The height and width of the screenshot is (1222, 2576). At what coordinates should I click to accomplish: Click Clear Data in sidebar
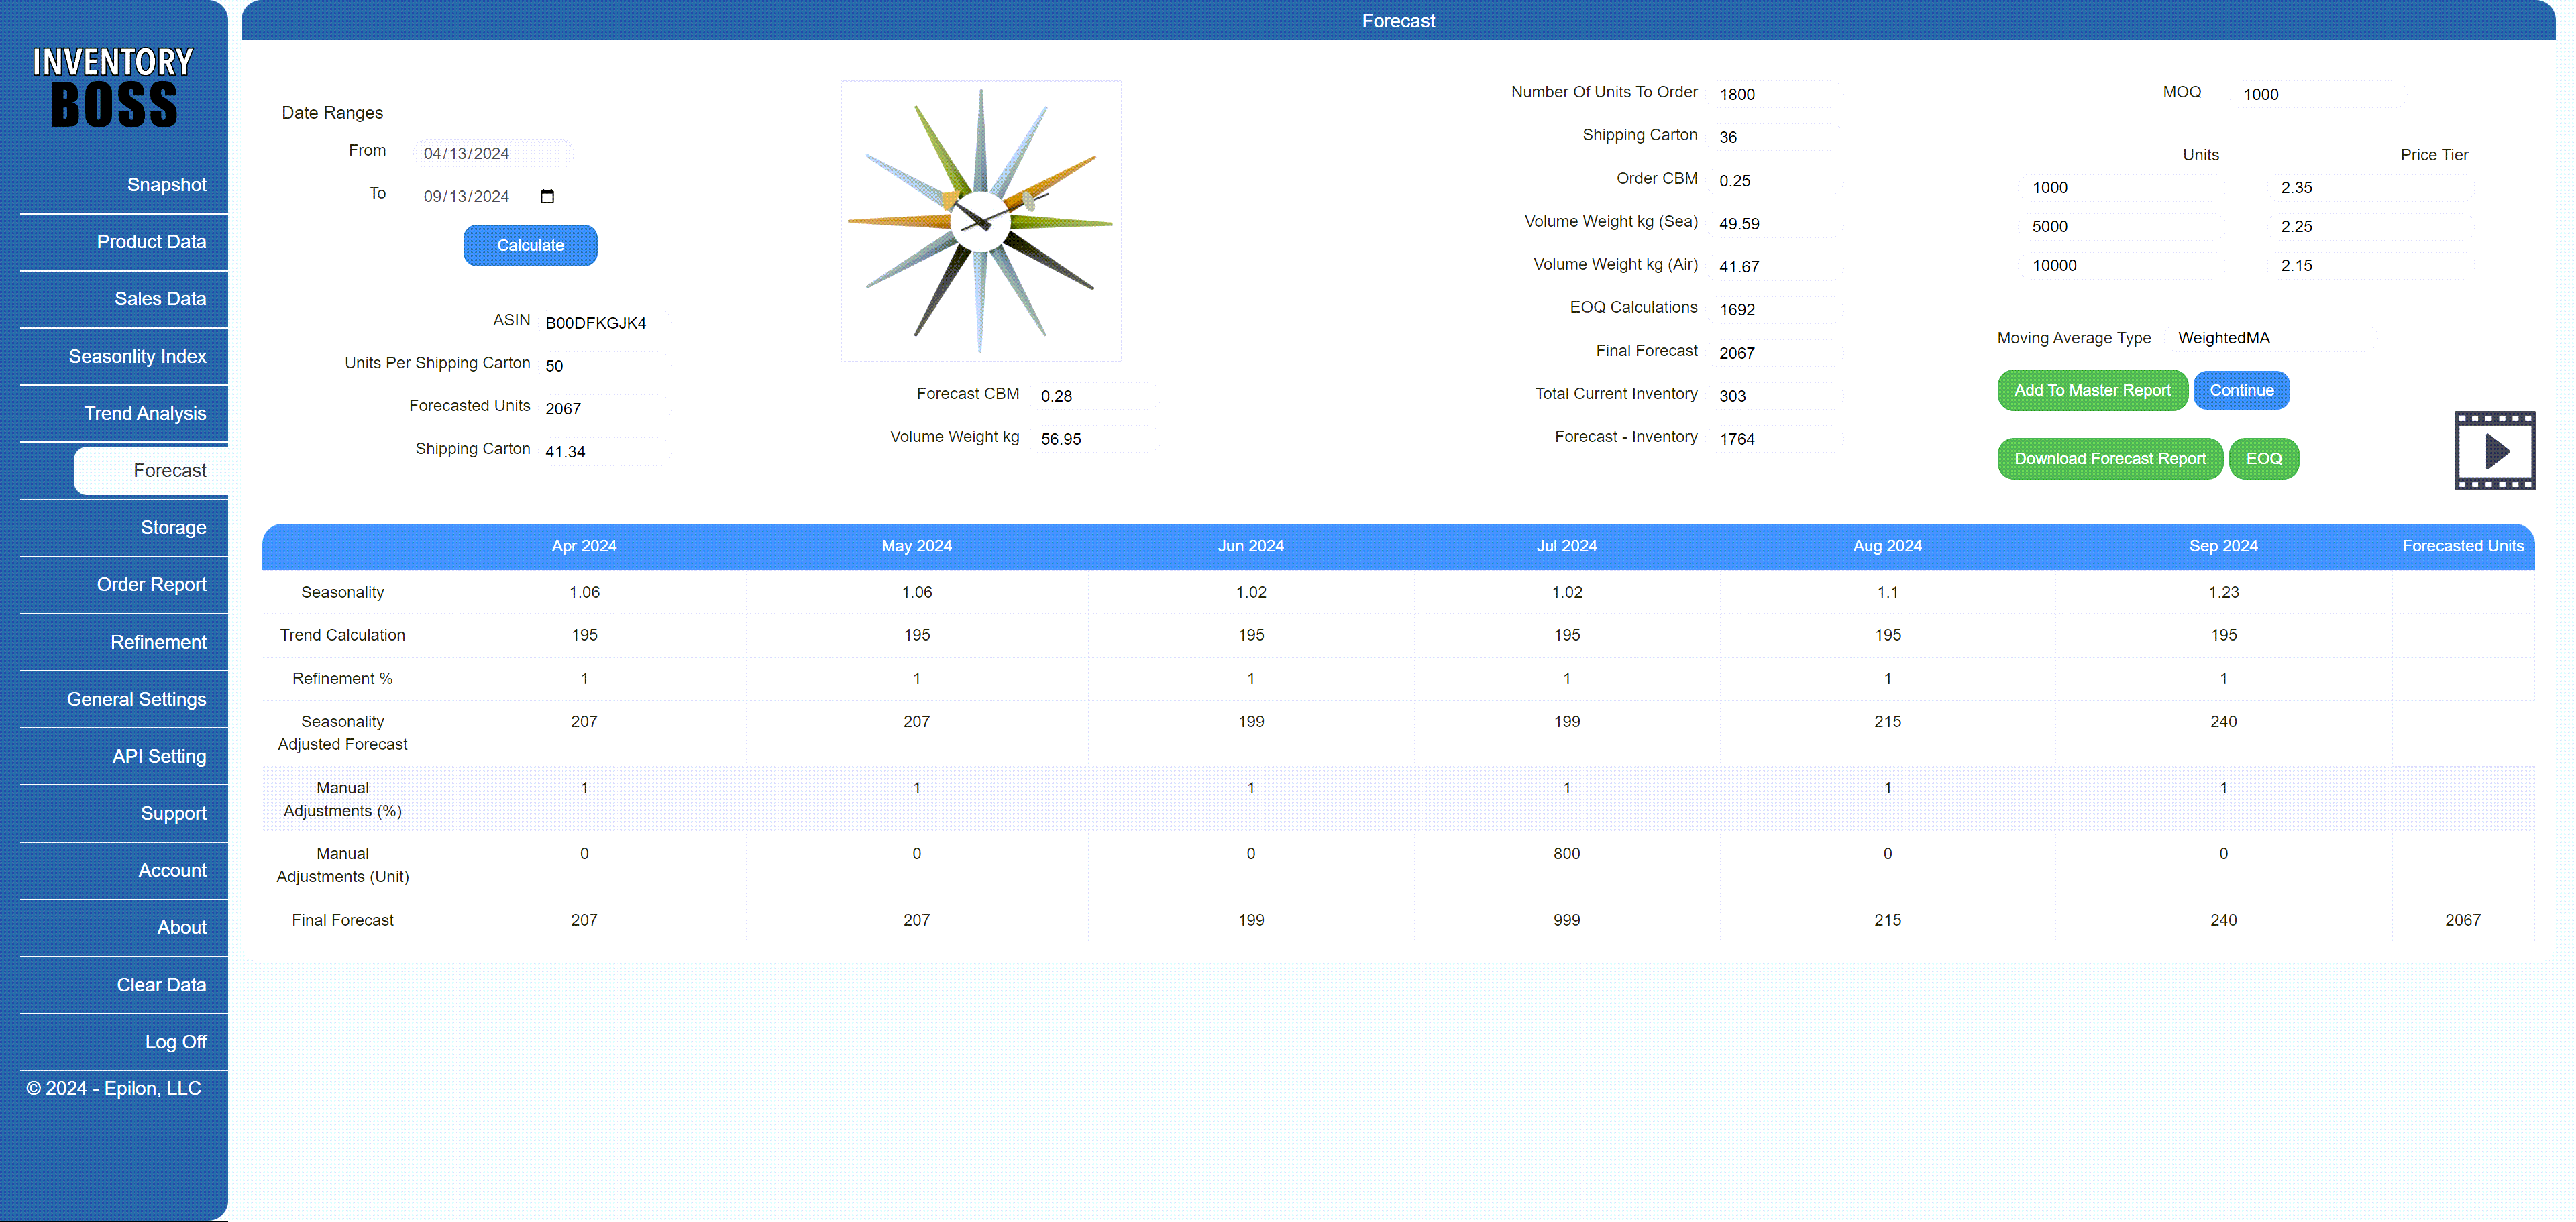pyautogui.click(x=161, y=986)
